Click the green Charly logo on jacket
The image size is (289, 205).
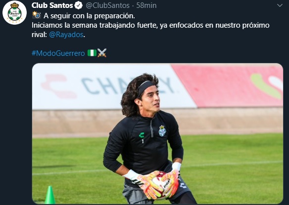(142, 135)
